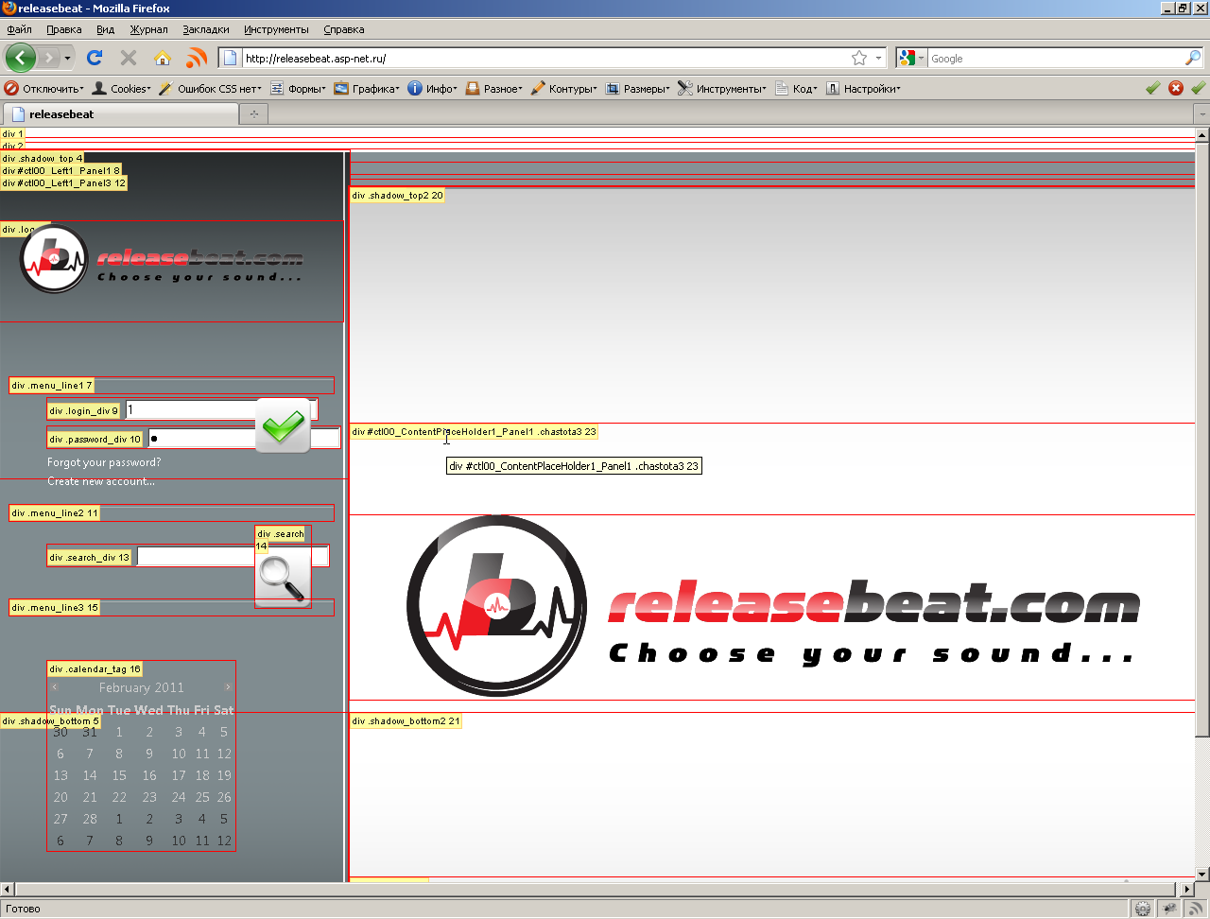Open the Отключить menu on Web Developer toolbar
1210x919 pixels.
pos(44,88)
